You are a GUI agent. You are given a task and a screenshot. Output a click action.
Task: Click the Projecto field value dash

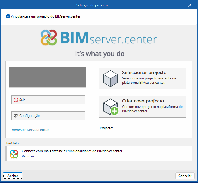point(115,128)
